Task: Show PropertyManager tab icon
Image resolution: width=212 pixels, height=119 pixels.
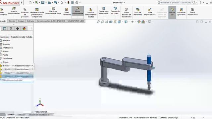Action: tap(11, 29)
